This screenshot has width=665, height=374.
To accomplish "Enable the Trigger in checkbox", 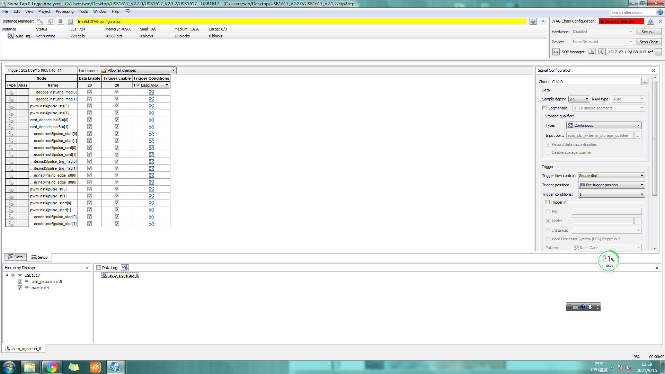I will (548, 202).
